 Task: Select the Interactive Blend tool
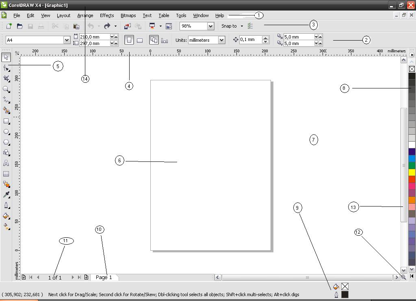coord(6,184)
